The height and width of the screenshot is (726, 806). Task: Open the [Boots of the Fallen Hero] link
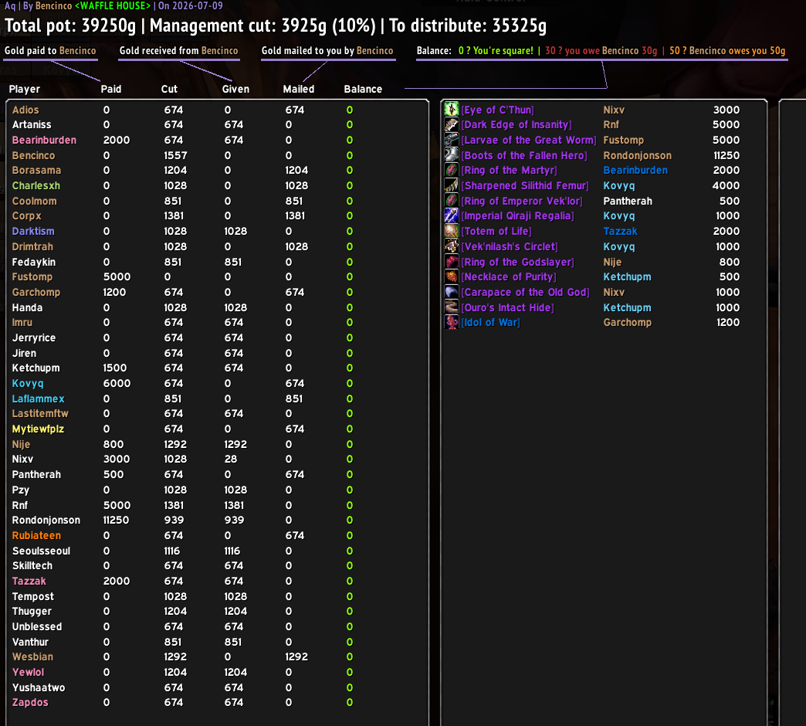pos(524,155)
